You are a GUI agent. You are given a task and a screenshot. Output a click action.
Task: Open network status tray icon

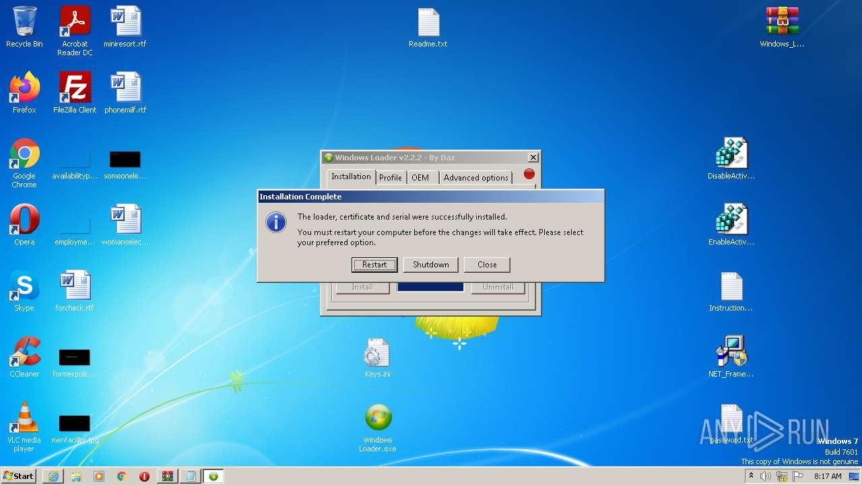point(782,476)
